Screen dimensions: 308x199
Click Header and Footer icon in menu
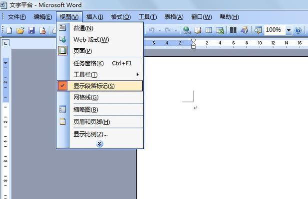[62, 121]
